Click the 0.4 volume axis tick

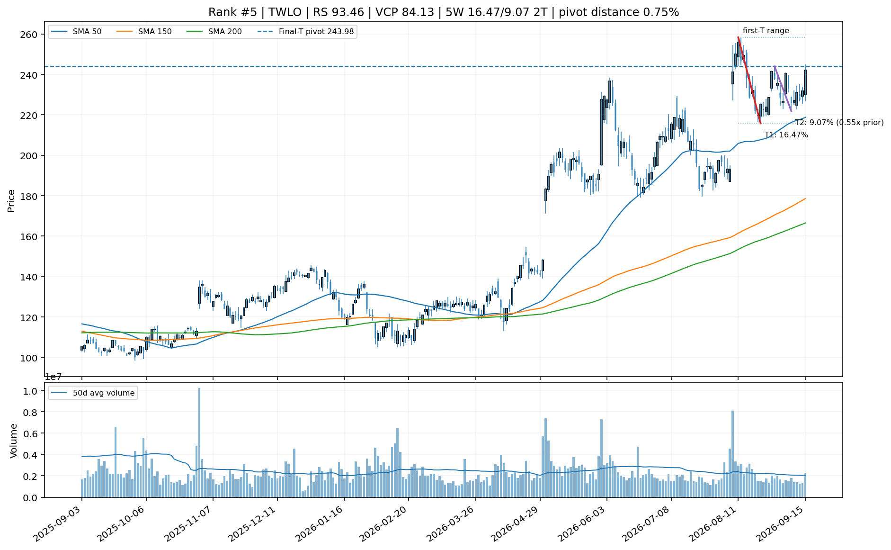point(31,455)
